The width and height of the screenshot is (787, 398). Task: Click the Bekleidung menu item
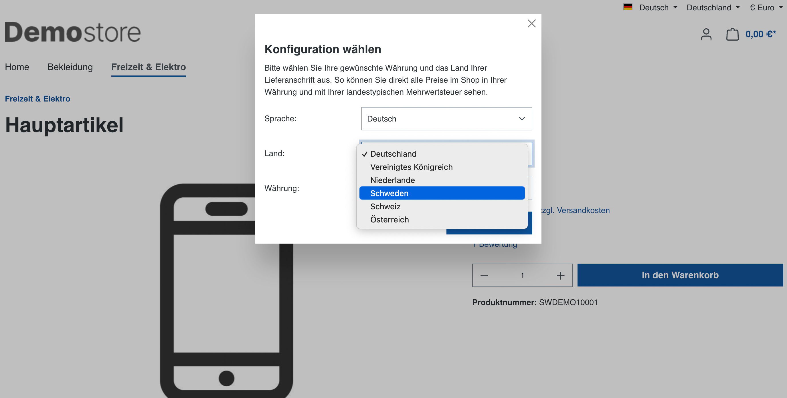[x=70, y=67]
